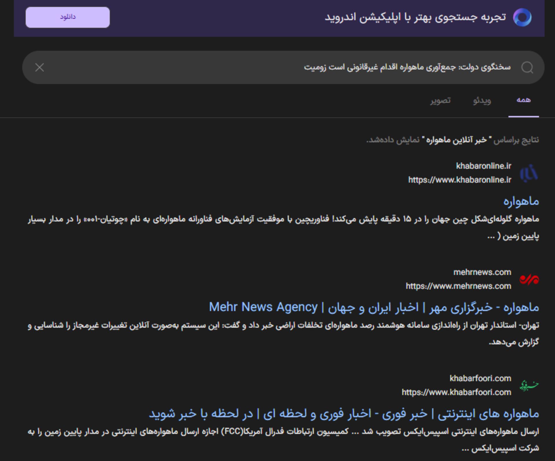Open the Khabarfoori internet satellites result title

coord(344,414)
